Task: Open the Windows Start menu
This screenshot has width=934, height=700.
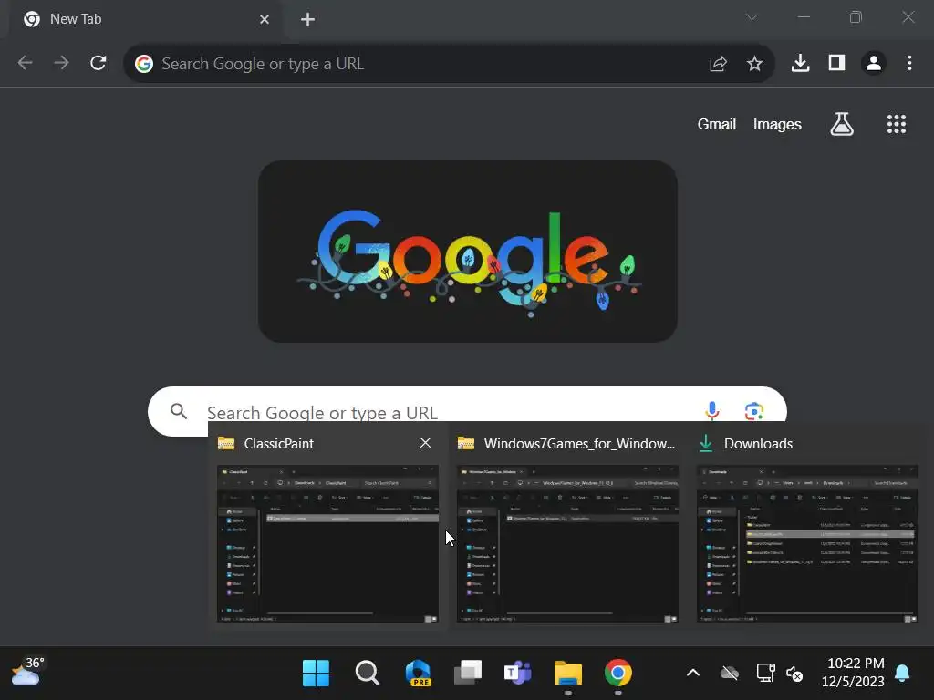Action: (316, 674)
